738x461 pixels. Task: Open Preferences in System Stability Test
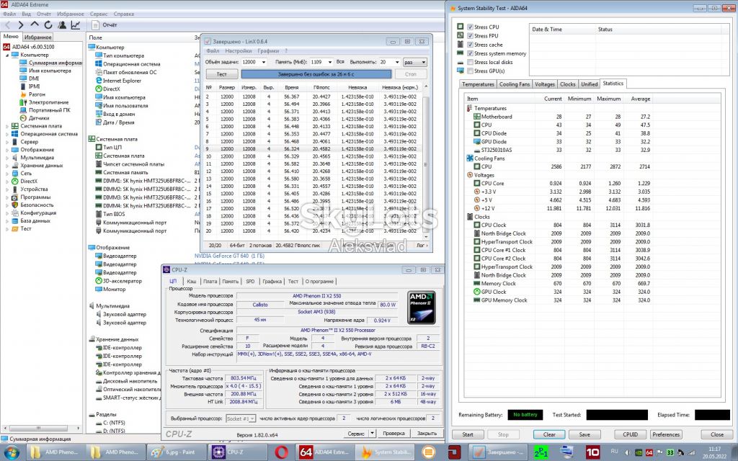(x=666, y=434)
